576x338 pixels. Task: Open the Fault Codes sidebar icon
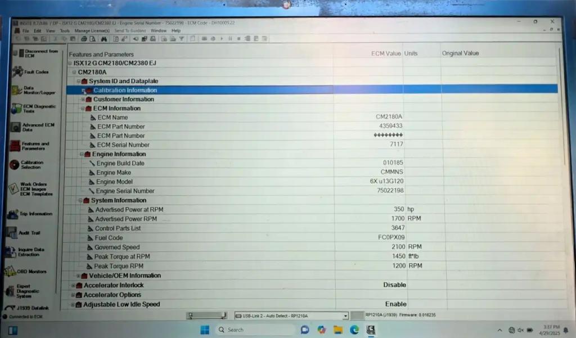[17, 72]
